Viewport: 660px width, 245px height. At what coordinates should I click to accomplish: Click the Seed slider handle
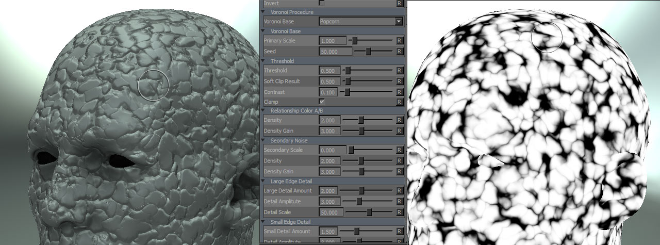[x=369, y=52]
